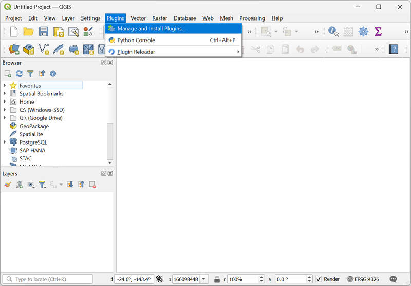
Task: Click the Select Features tool icon
Action: (266, 32)
